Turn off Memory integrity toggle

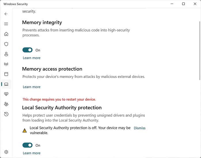coord(27,50)
